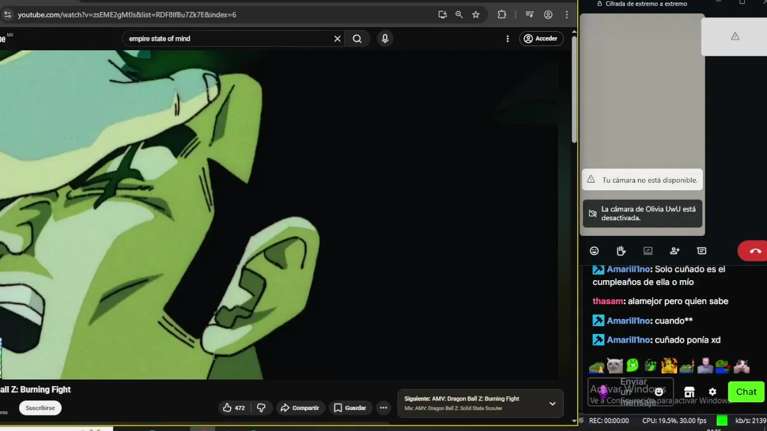
Task: Click Amarill1no on cuñado ponía xd message
Action: pyautogui.click(x=629, y=339)
